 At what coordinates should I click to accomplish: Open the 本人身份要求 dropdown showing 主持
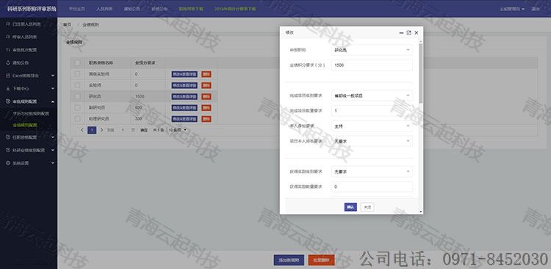click(x=372, y=126)
